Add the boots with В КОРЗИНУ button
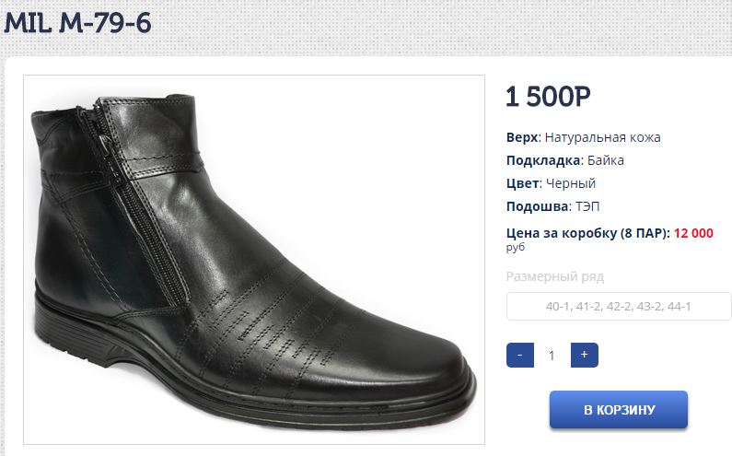Screen dimensions: 732x456 click(x=619, y=410)
